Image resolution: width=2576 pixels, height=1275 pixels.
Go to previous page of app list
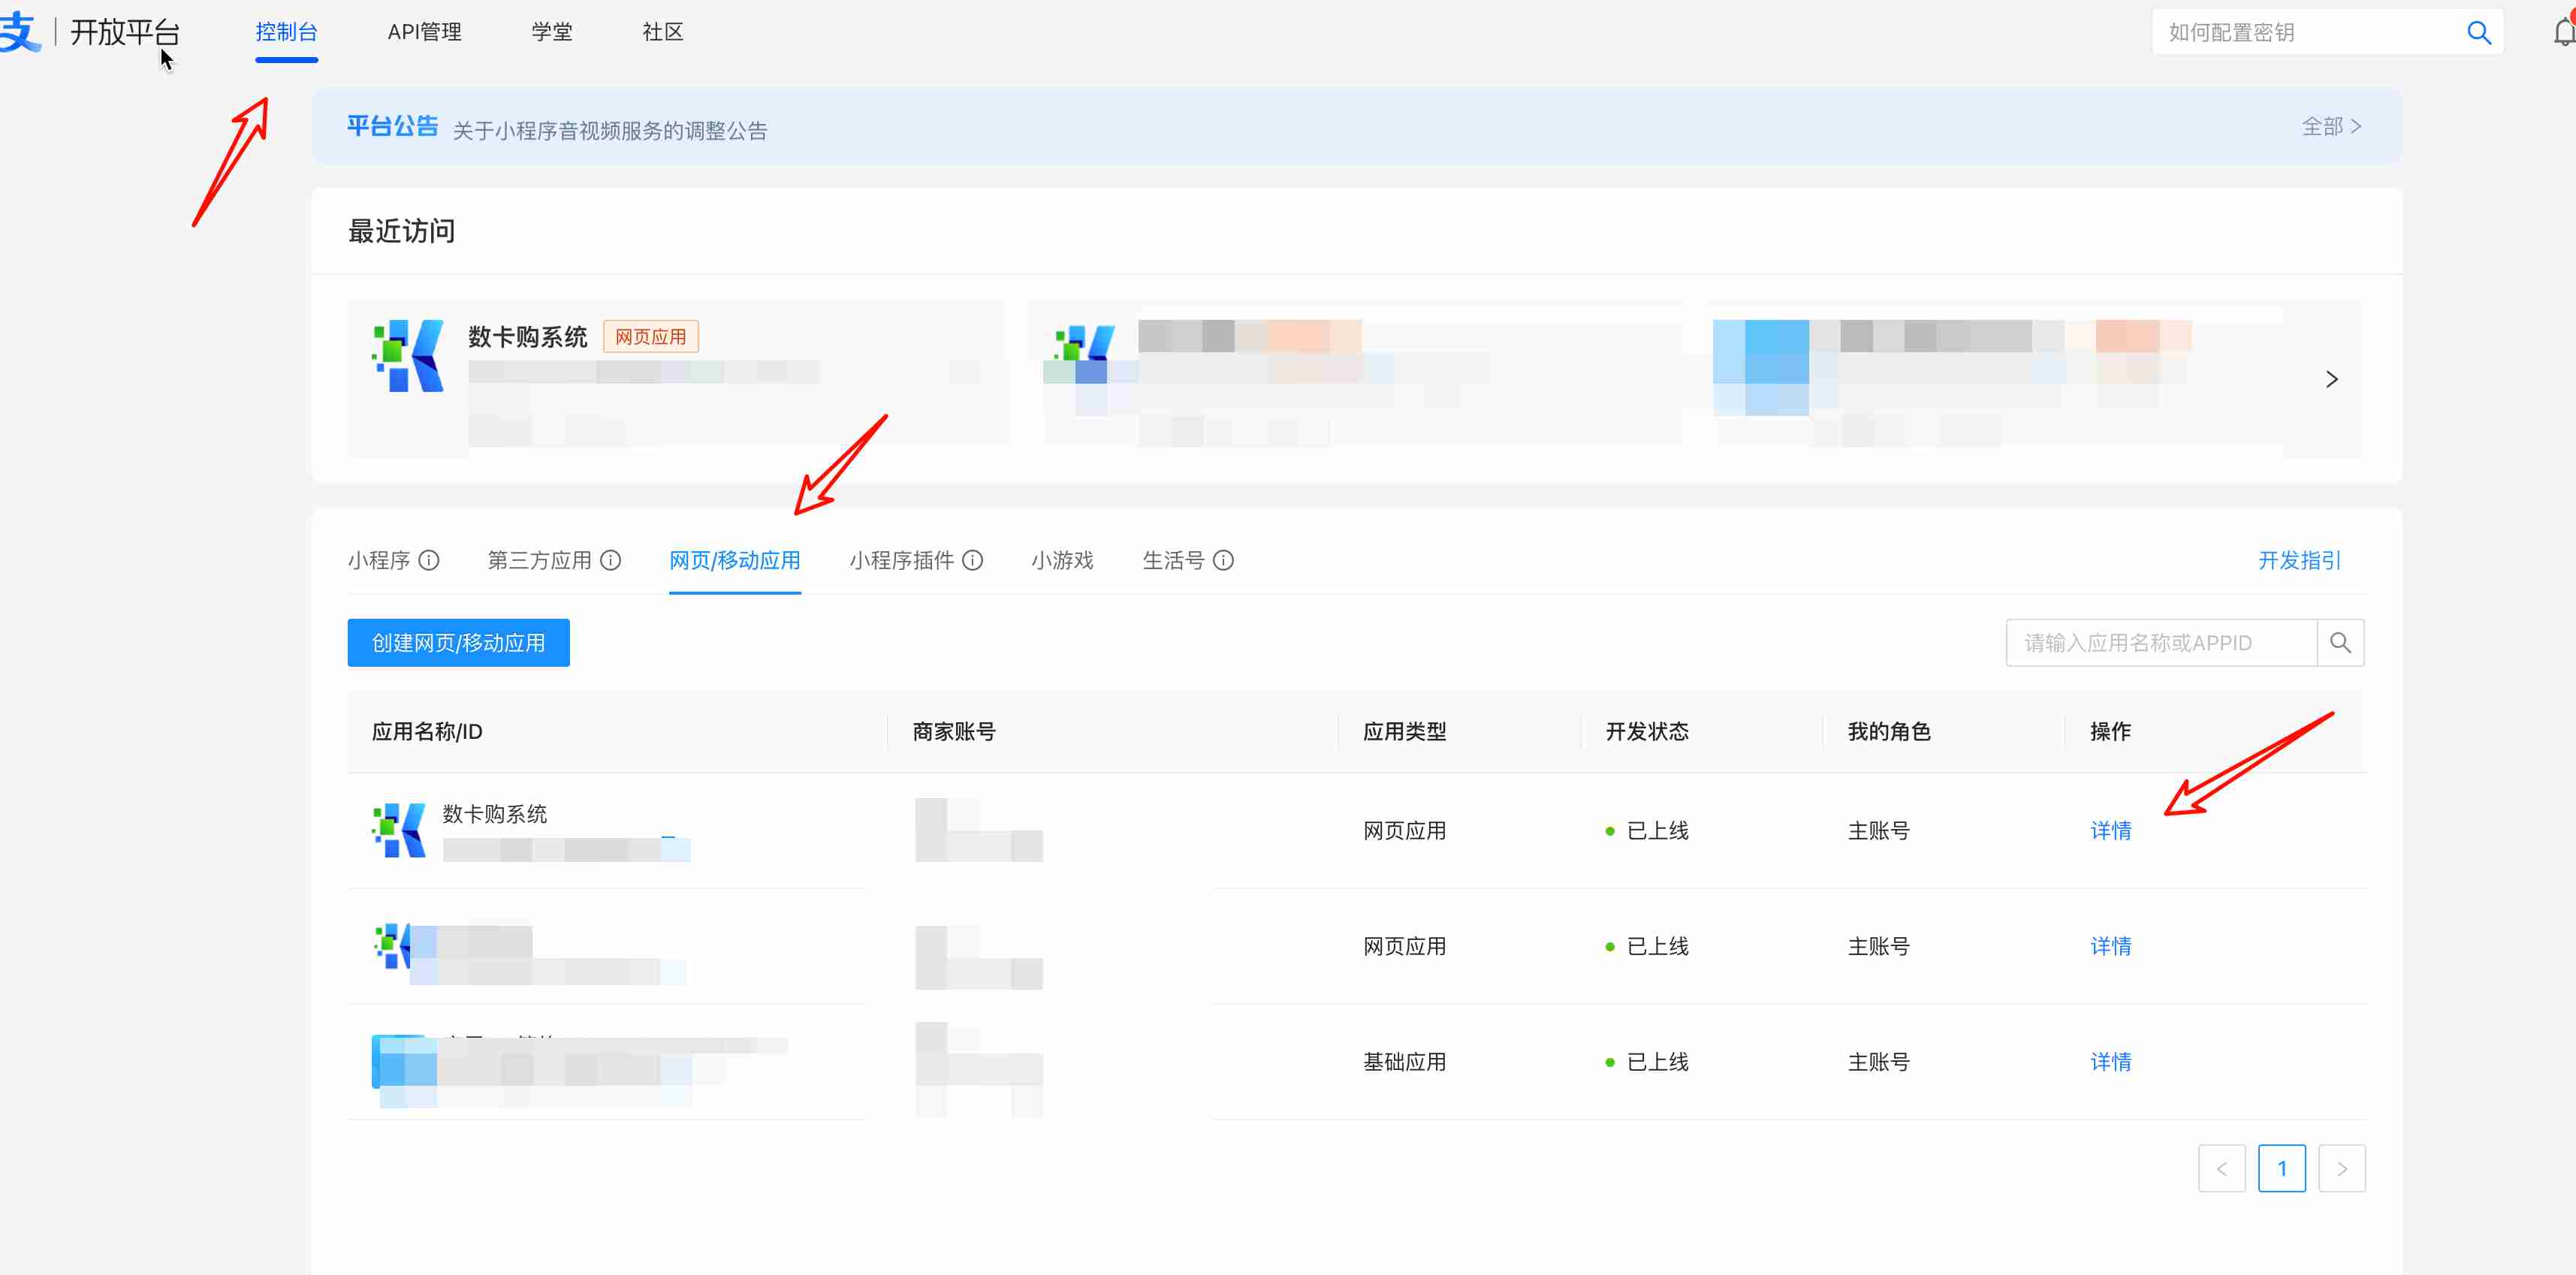click(x=2221, y=1168)
